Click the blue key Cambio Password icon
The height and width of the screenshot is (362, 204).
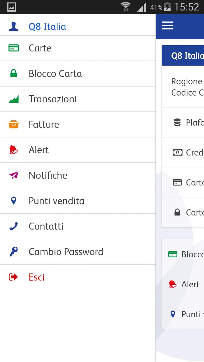[14, 252]
